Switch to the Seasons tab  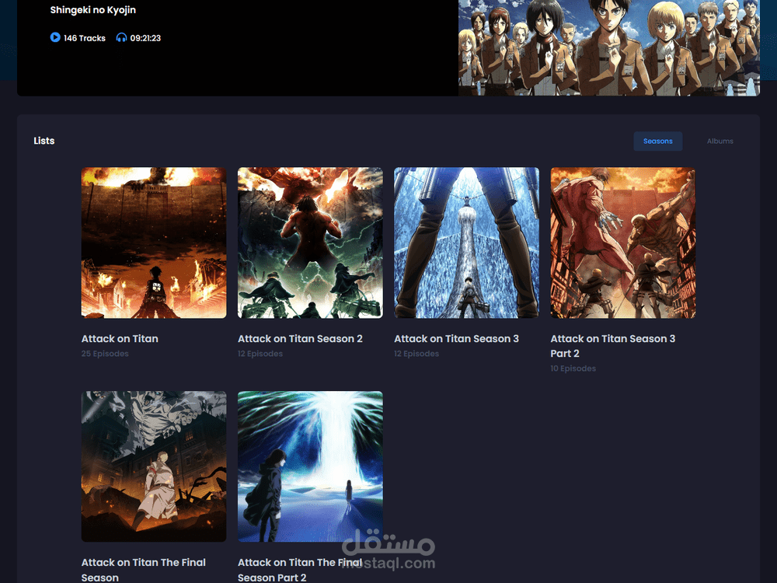(x=657, y=141)
